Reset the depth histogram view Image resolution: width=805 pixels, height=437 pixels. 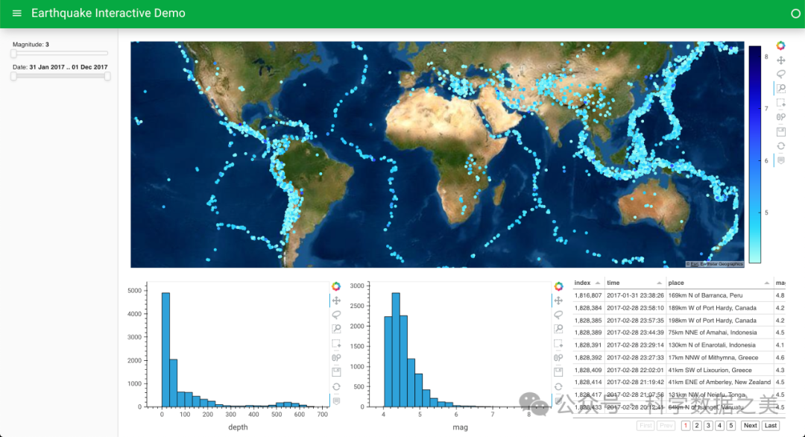(x=336, y=386)
